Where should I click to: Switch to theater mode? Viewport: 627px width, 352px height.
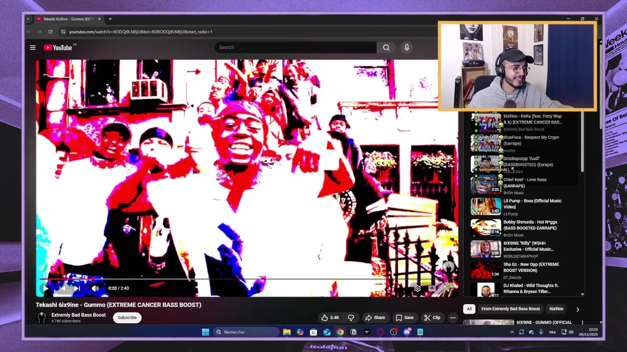[432, 288]
